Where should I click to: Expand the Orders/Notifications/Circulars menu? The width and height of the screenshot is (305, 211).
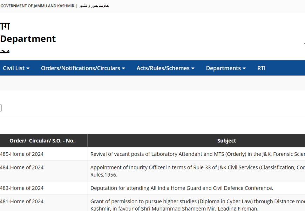[83, 68]
